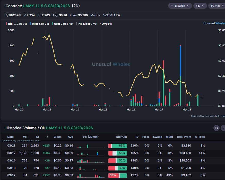The width and height of the screenshot is (225, 180).
Task: Toggle the Ask volume legend entry
Action: (x=63, y=24)
